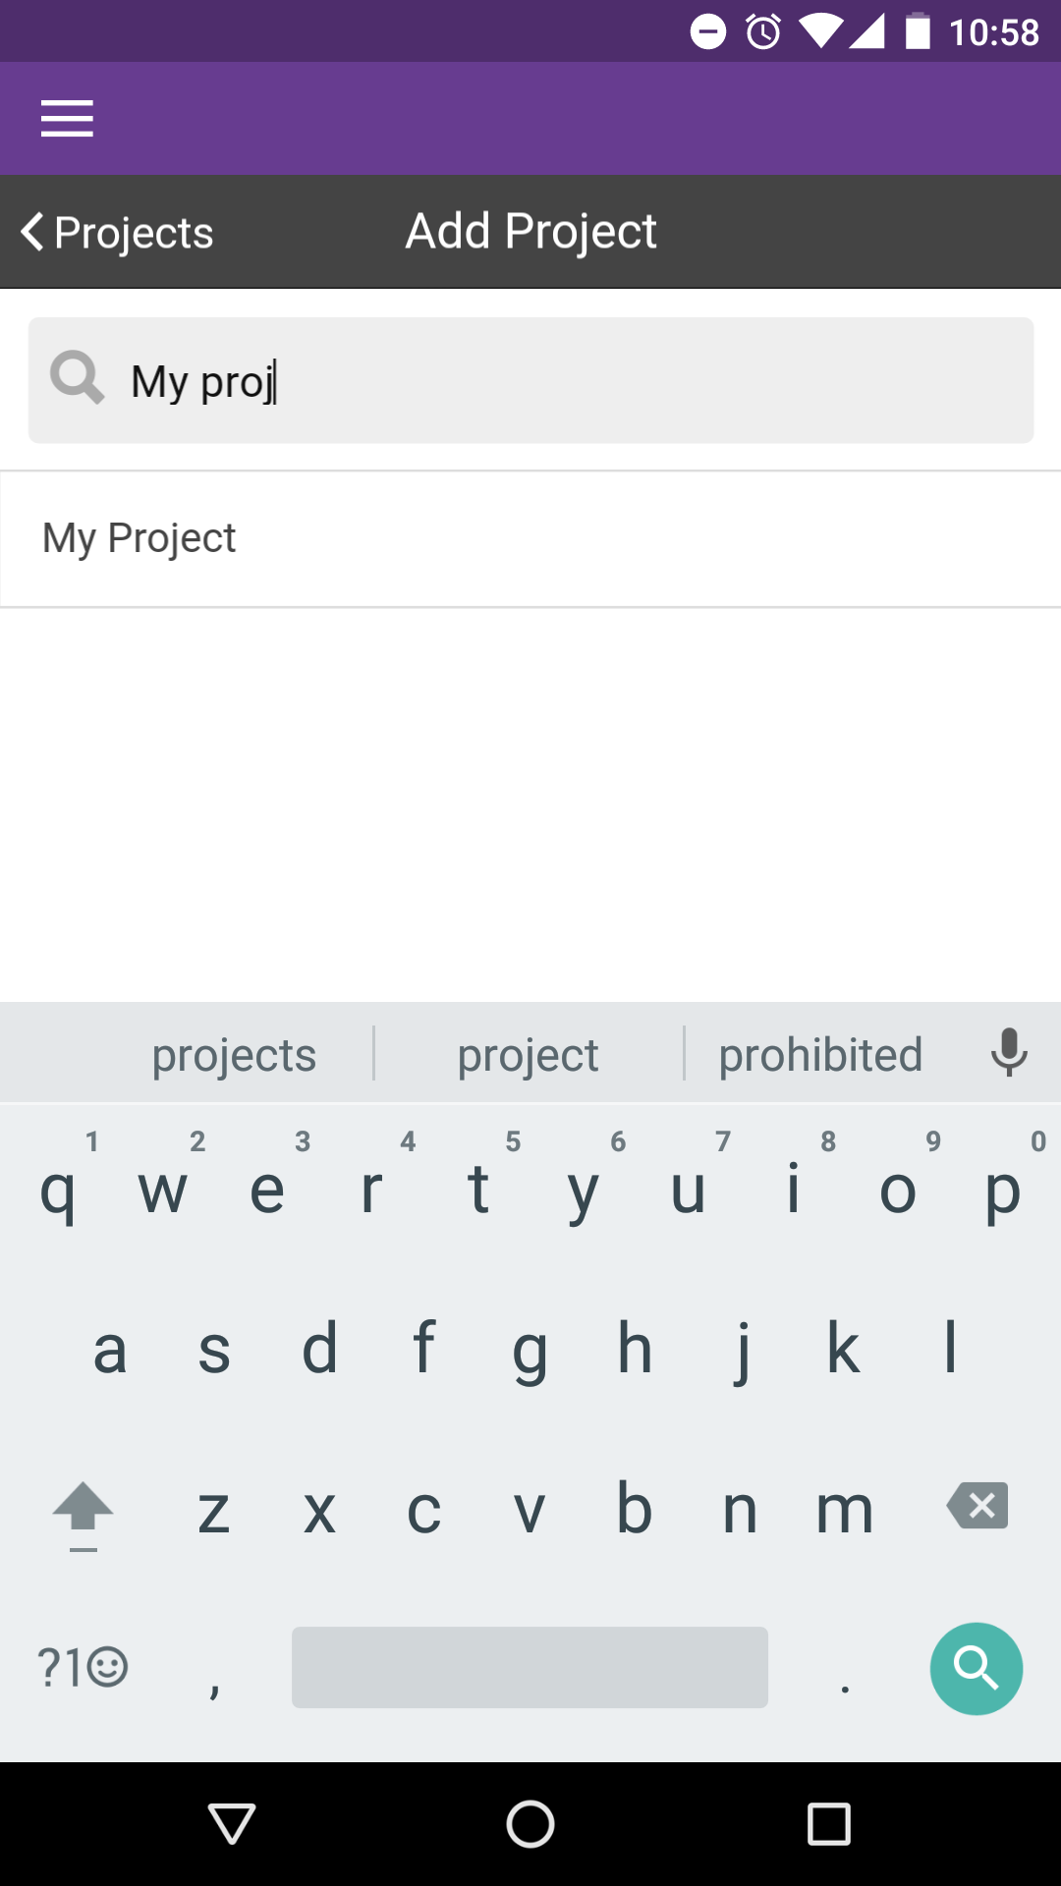Activate voice input microphone

pyautogui.click(x=1009, y=1053)
